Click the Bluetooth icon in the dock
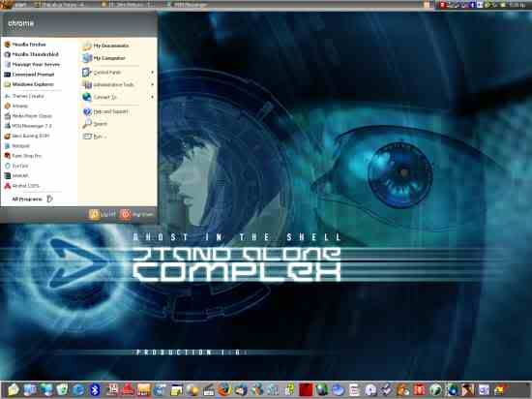532x399 pixels. pos(95,389)
